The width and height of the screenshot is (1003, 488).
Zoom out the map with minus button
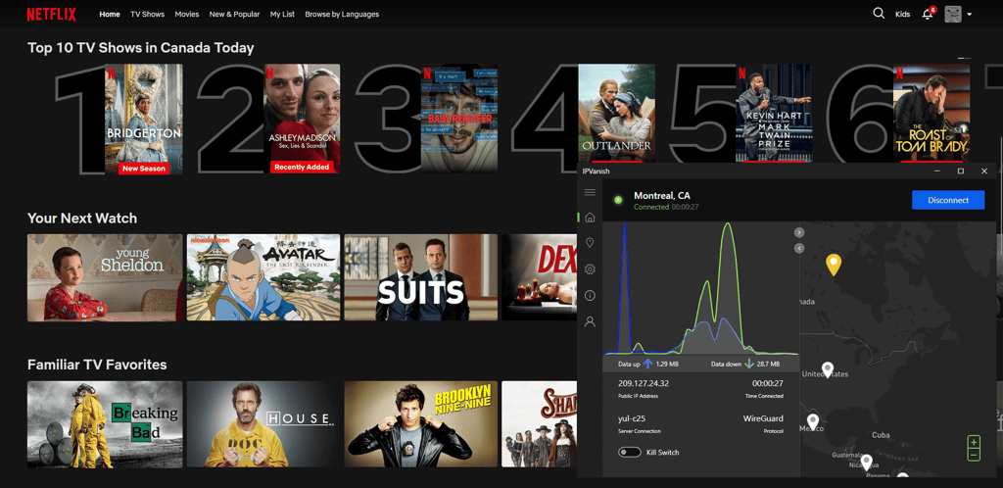click(x=974, y=455)
